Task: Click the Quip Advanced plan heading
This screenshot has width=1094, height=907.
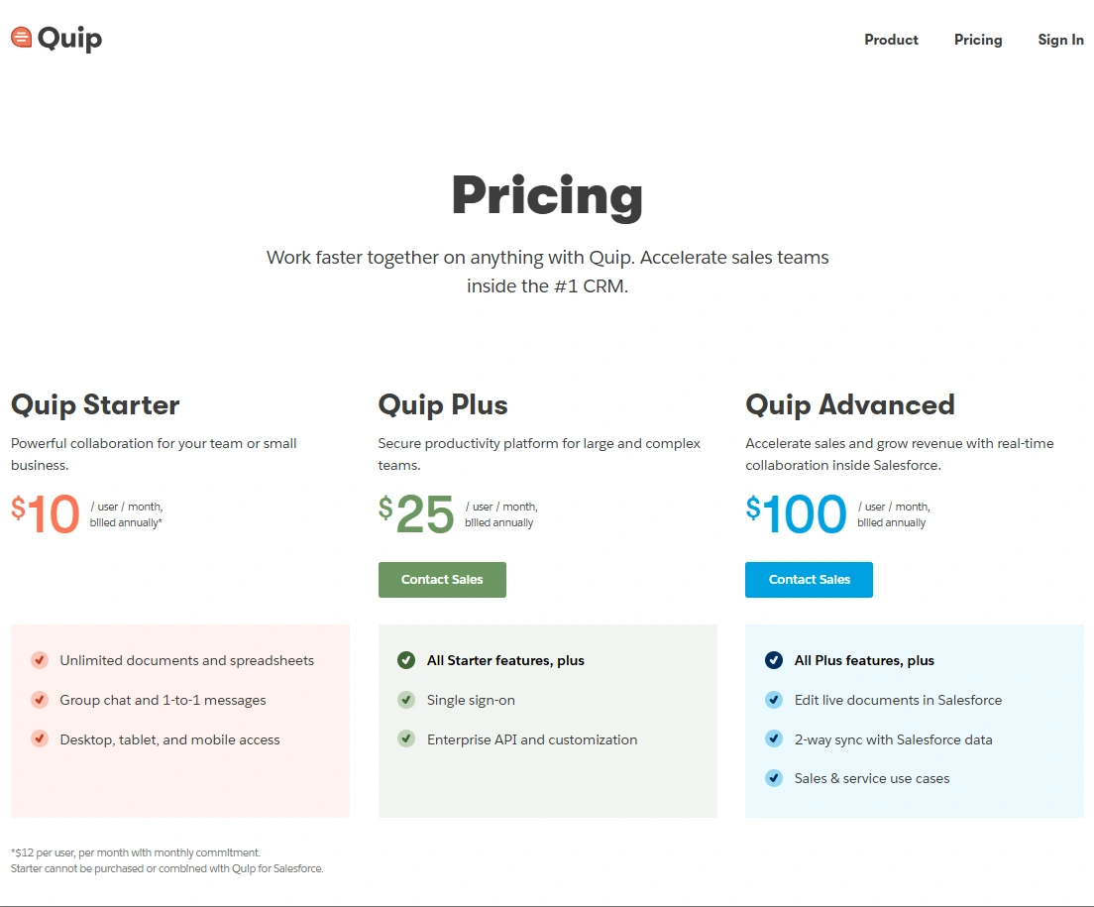Action: click(x=850, y=404)
